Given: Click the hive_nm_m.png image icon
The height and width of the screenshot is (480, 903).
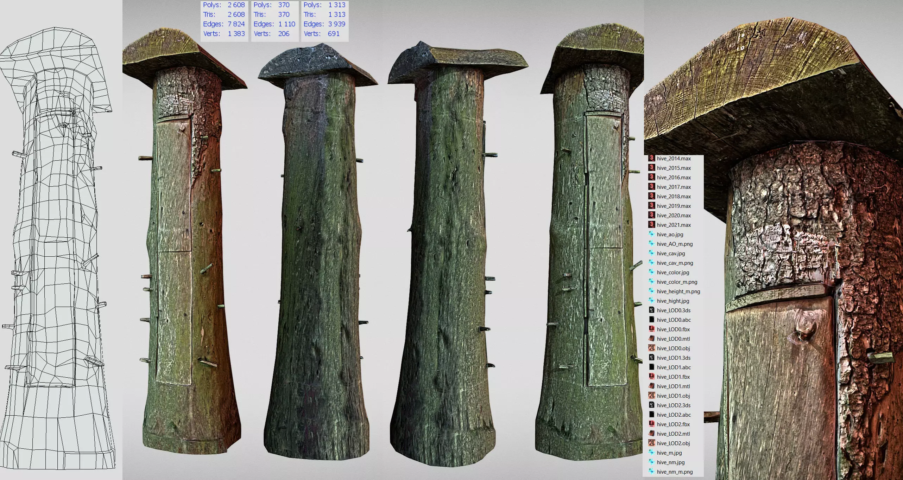Looking at the screenshot, I should point(651,472).
